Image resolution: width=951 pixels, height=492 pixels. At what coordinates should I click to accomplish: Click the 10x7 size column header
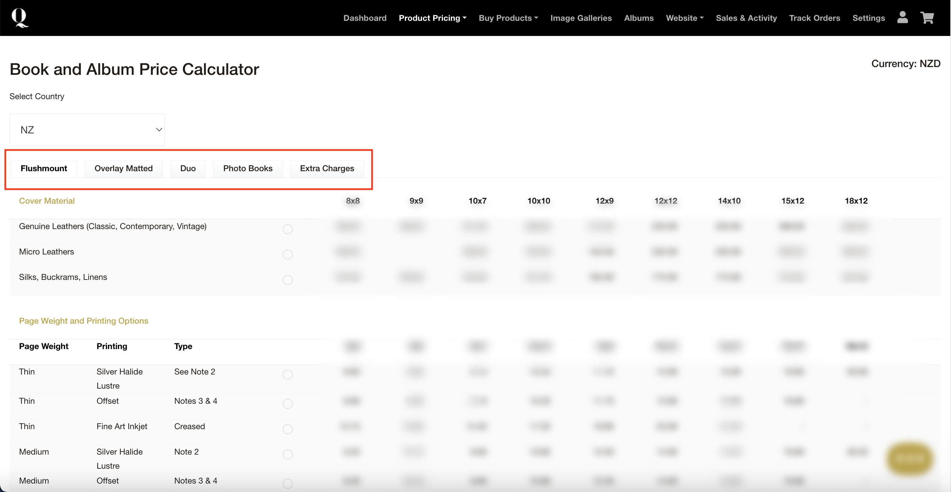(x=477, y=201)
